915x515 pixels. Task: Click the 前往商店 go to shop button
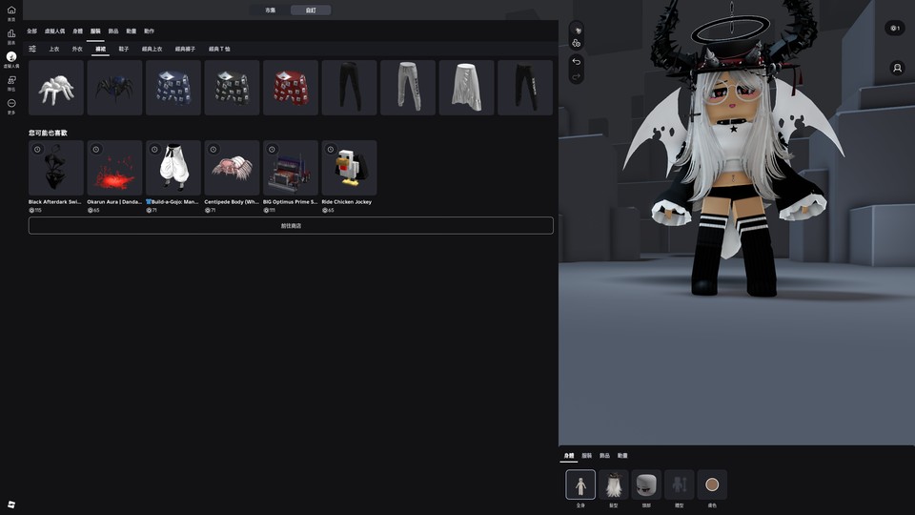pos(291,226)
